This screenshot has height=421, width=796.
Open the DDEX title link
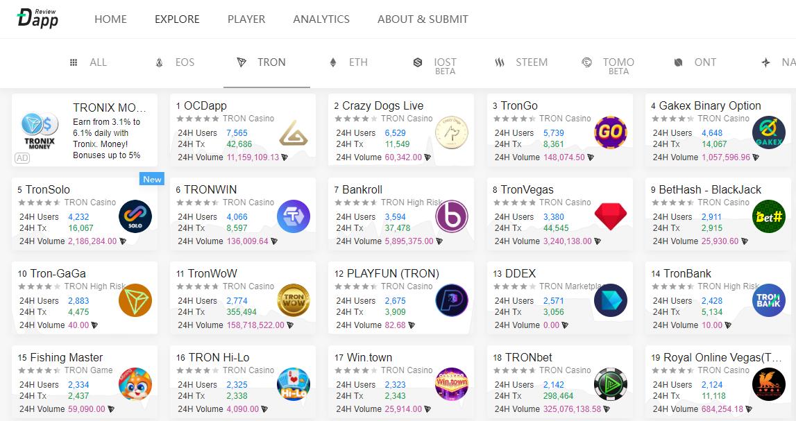tap(520, 273)
